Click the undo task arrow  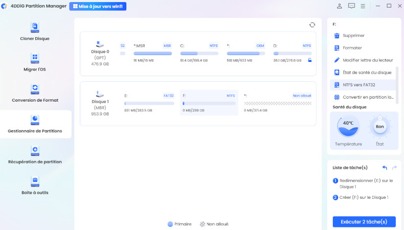pyautogui.click(x=385, y=168)
